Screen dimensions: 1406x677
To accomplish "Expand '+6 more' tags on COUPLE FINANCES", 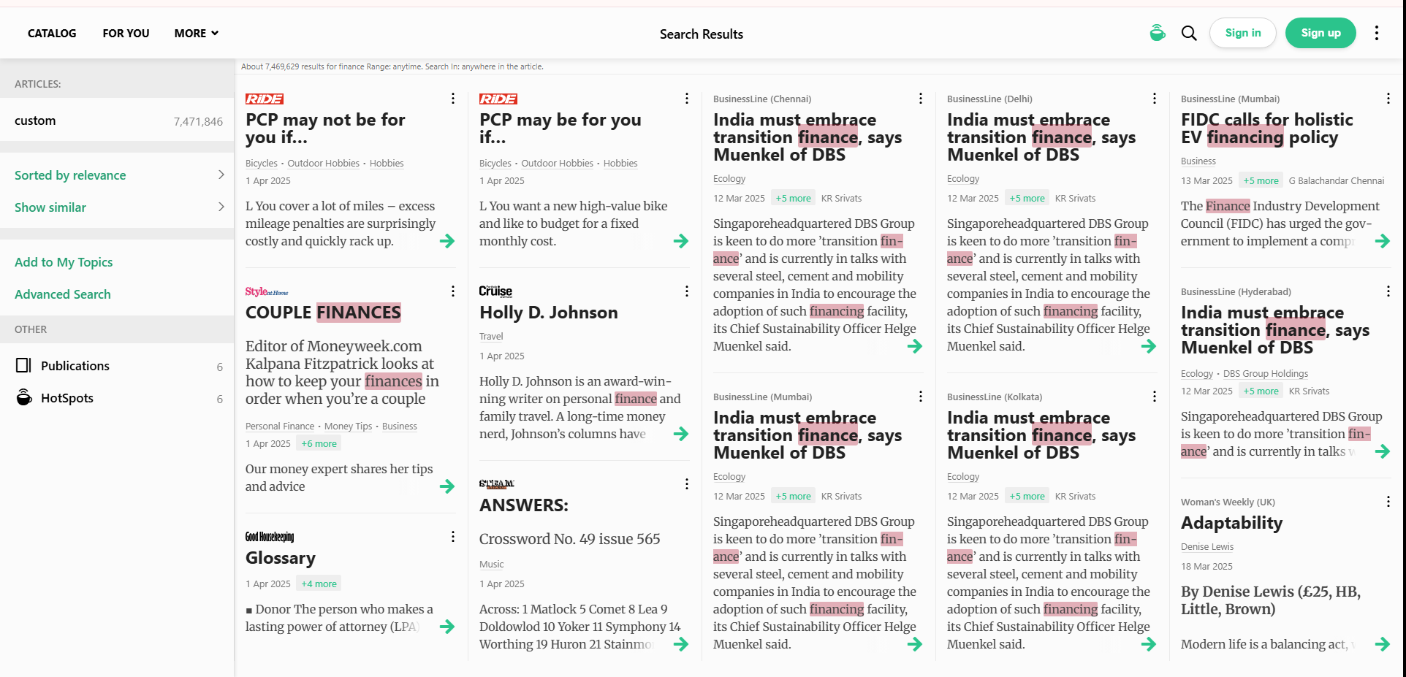I will pyautogui.click(x=319, y=444).
